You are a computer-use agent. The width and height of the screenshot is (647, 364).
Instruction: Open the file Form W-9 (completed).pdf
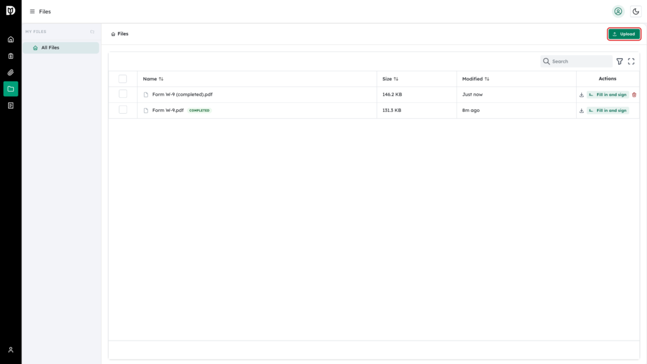click(x=183, y=95)
